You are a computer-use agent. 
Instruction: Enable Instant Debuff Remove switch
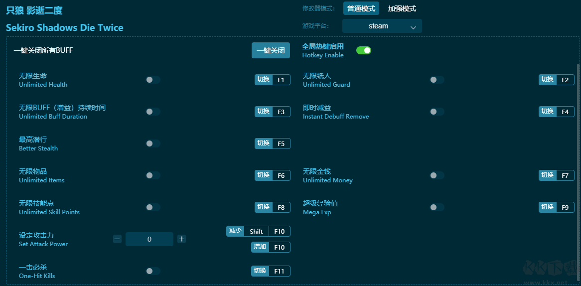pyautogui.click(x=437, y=112)
